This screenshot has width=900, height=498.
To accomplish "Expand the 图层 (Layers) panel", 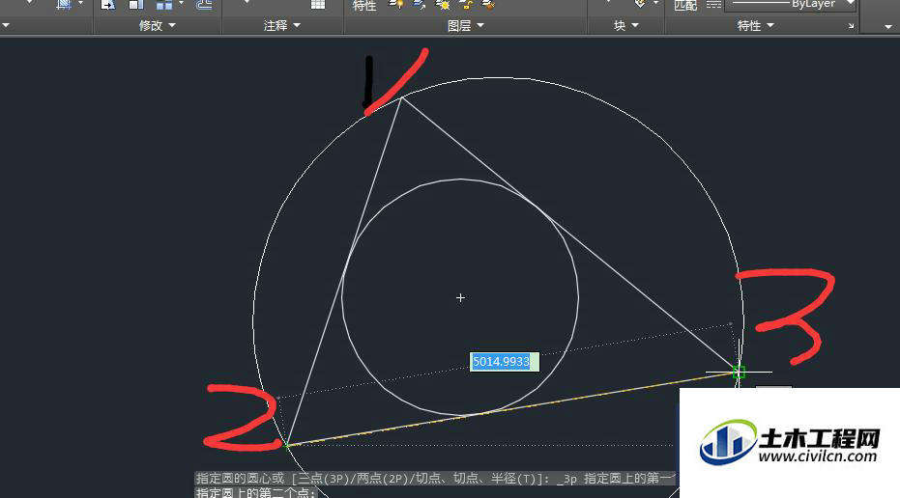I will click(x=466, y=26).
